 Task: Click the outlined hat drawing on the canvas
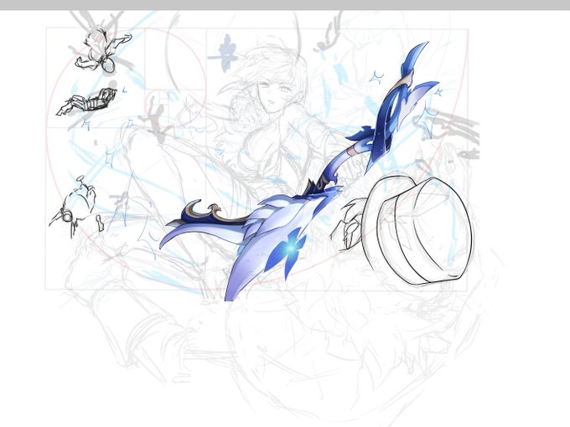pyautogui.click(x=417, y=230)
